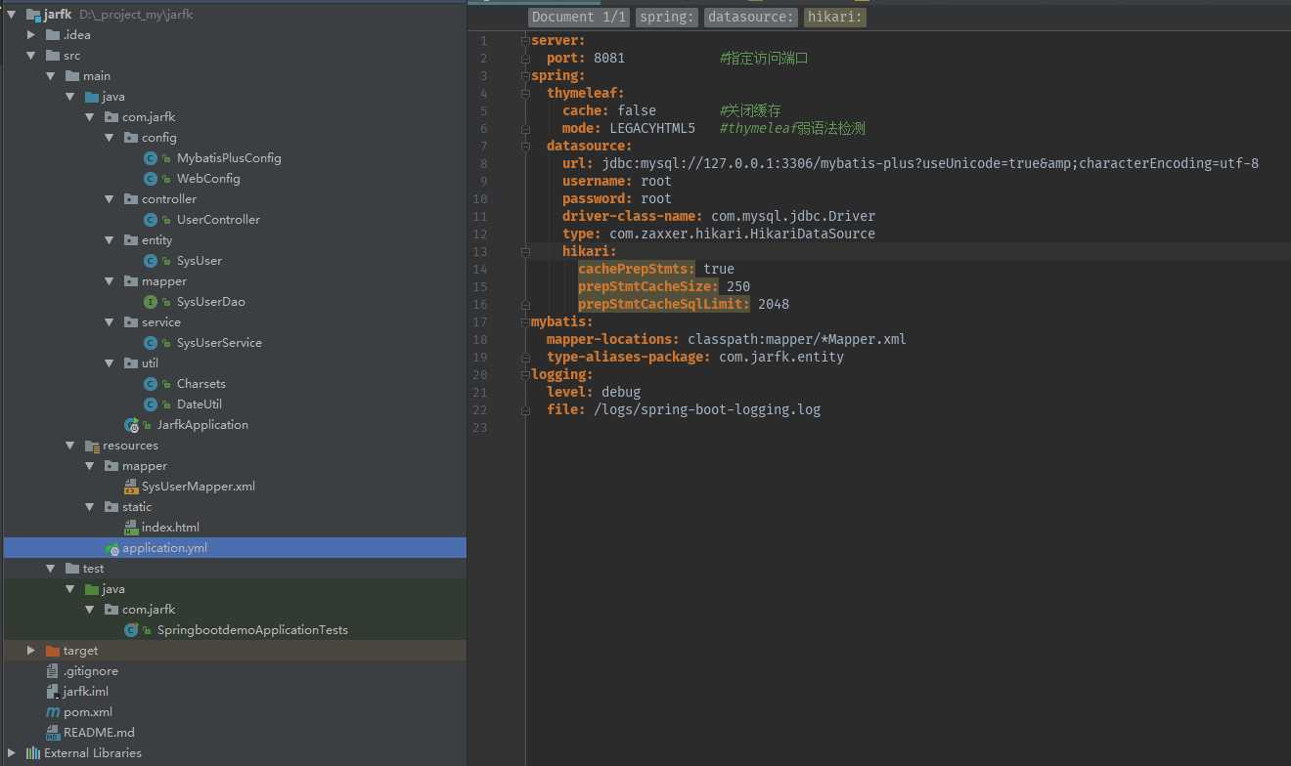Click the jarfk.iml file icon

(53, 692)
